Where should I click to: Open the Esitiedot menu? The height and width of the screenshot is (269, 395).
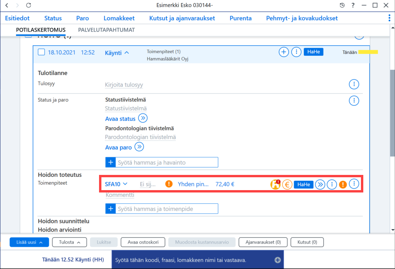click(17, 18)
